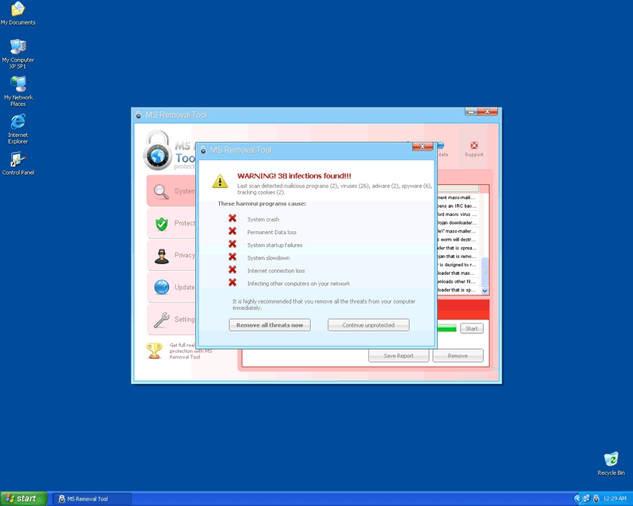Click Continue unprotected button
Image resolution: width=633 pixels, height=506 pixels.
coord(368,325)
